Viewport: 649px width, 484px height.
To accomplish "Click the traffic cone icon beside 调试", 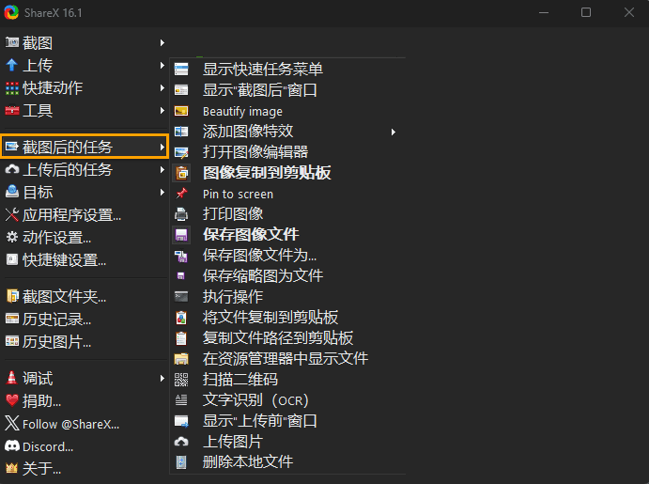I will [x=12, y=378].
